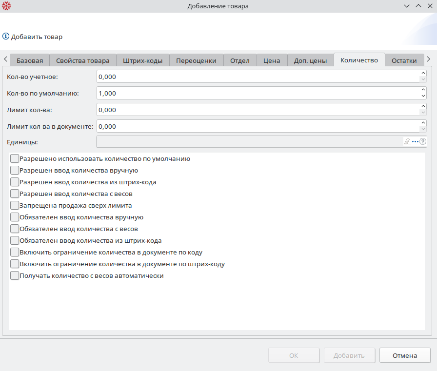Open unit selection via three-dots icon
Viewport: 437px width, 371px height.
(x=415, y=141)
